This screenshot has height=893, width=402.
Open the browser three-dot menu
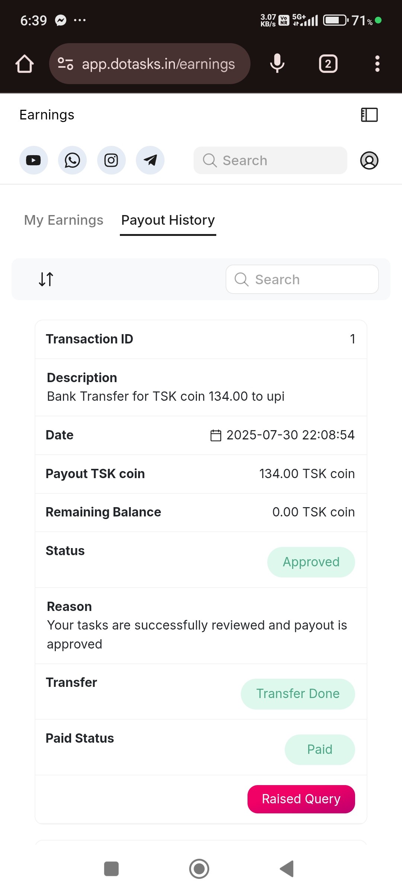[x=377, y=64]
